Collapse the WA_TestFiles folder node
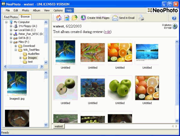This screenshot has height=136, width=180. [16, 50]
